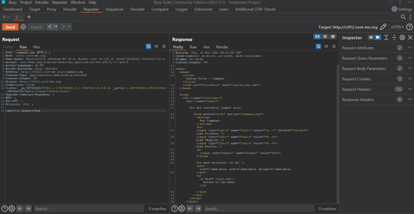
Task: Switch to top-bottom split layout
Action: pyautogui.click(x=325, y=36)
